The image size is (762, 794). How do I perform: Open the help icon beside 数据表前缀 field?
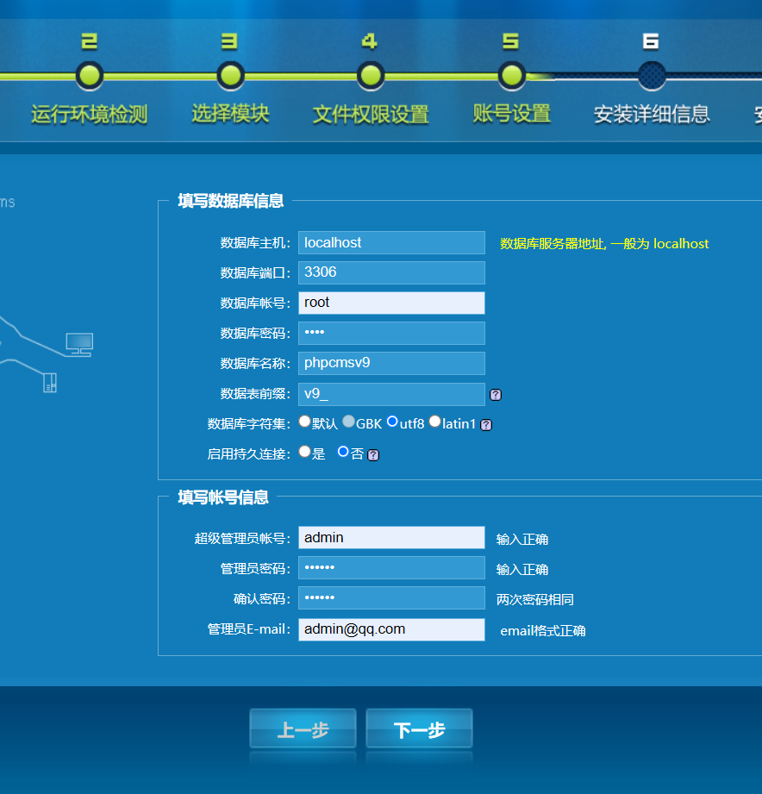point(496,394)
